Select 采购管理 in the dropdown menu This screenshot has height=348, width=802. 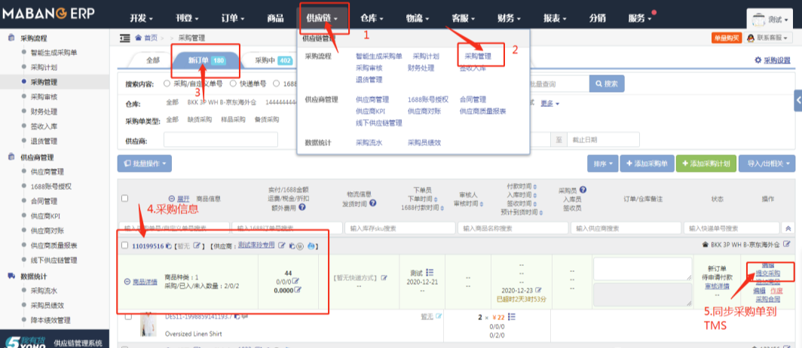(x=478, y=56)
